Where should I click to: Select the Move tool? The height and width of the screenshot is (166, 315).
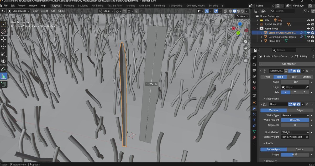pos(4,39)
